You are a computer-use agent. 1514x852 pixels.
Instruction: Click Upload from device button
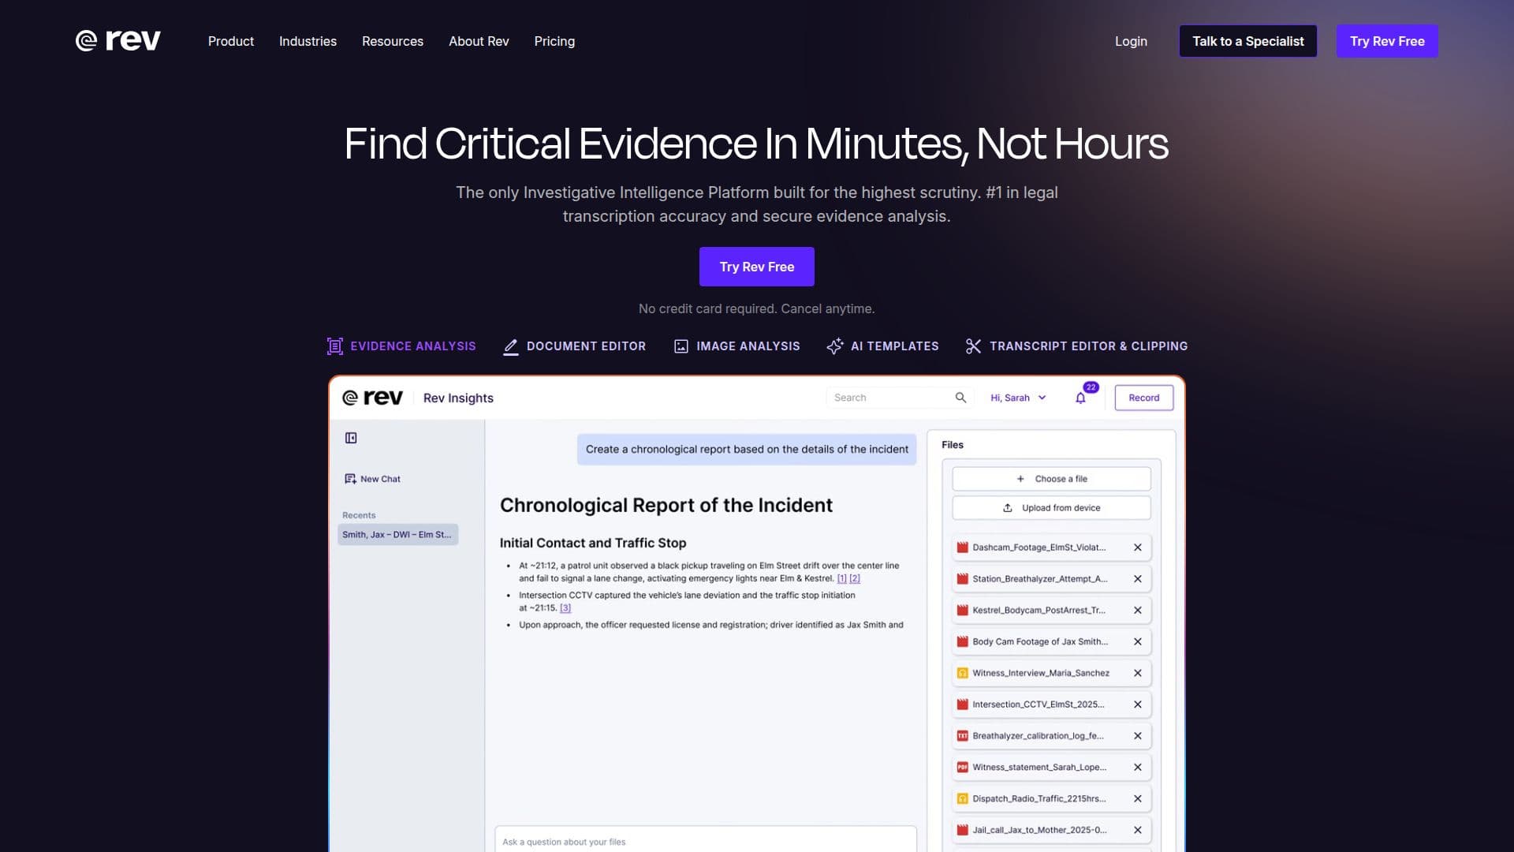[1051, 508]
